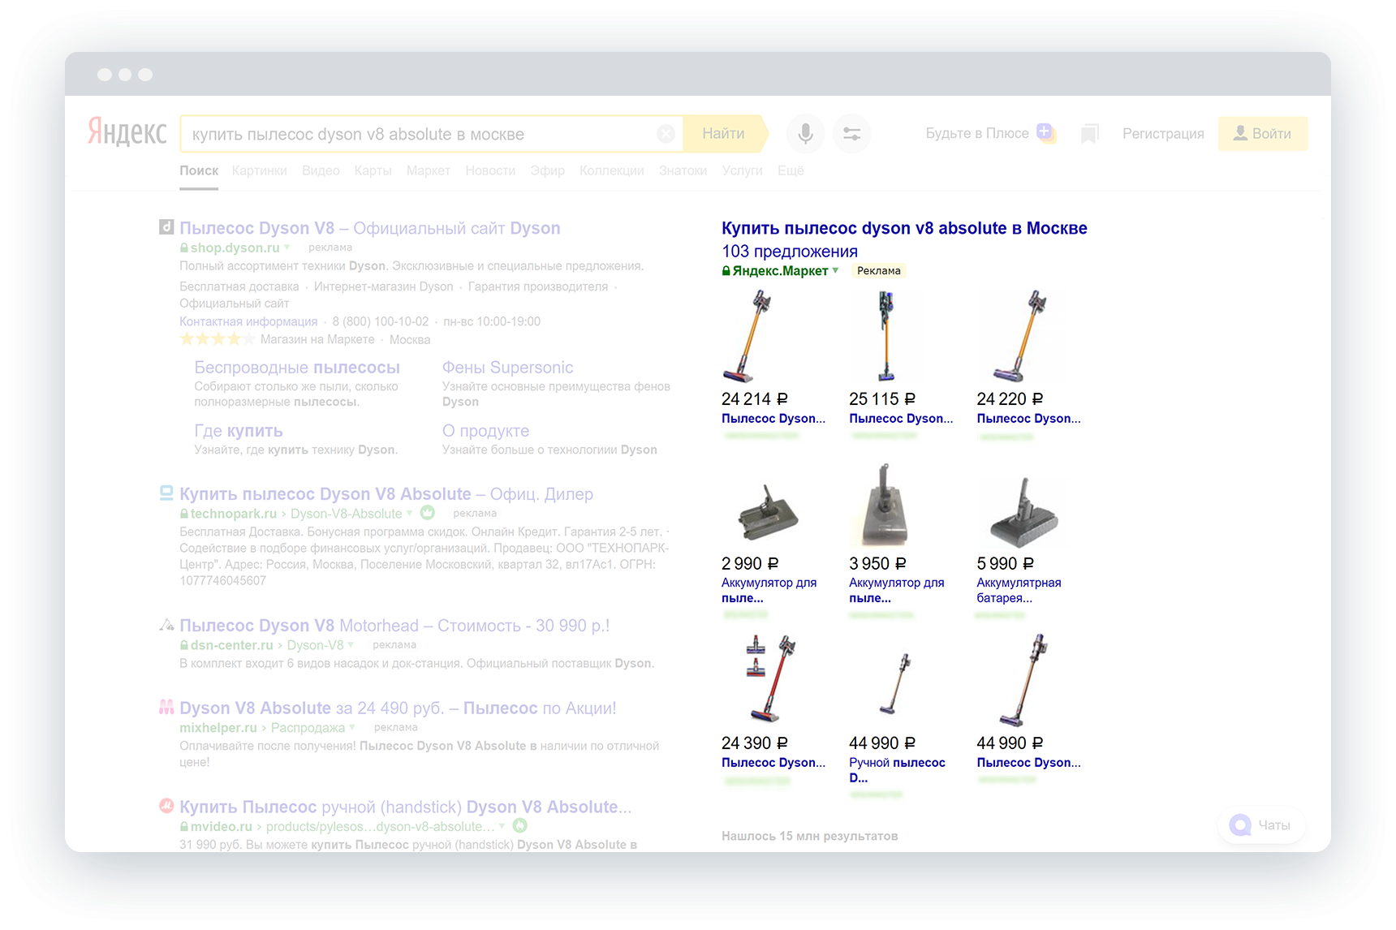Screen dimensions: 1396x930
Task: Click Где купить sitelink
Action: 239,431
